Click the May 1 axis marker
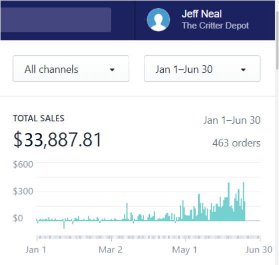The image size is (279, 265). 185,250
